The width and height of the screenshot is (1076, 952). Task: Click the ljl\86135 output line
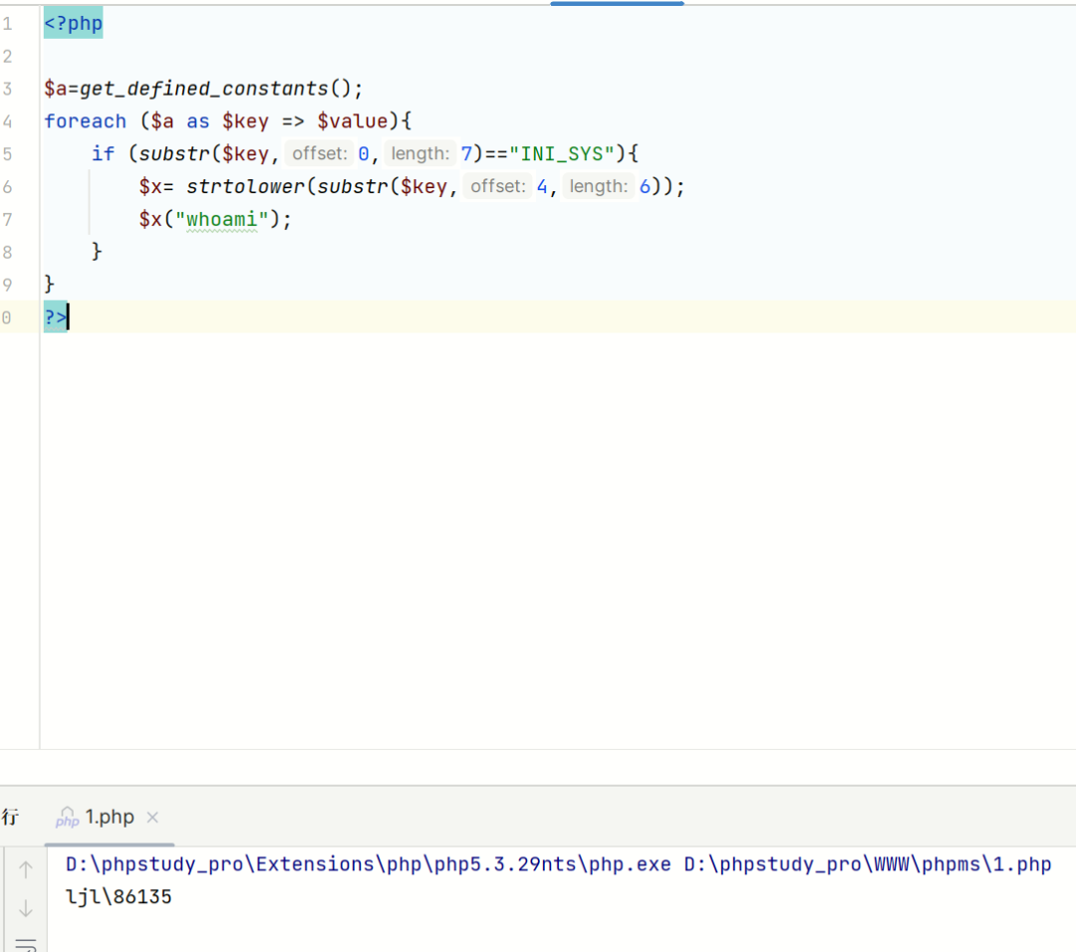click(x=119, y=897)
